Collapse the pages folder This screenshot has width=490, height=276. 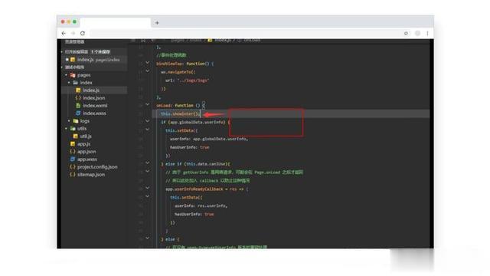[67, 75]
